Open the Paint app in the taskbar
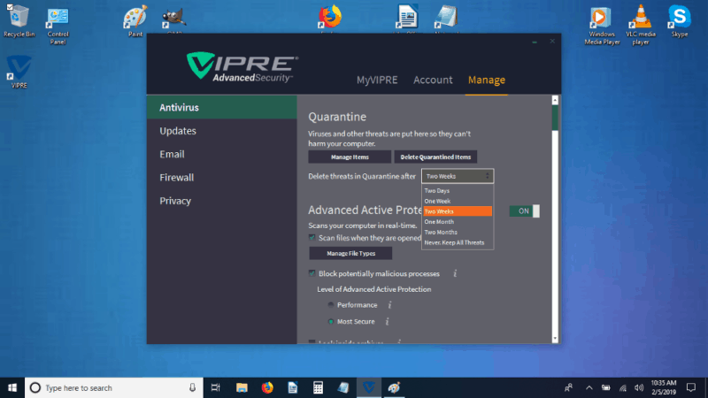 click(394, 387)
